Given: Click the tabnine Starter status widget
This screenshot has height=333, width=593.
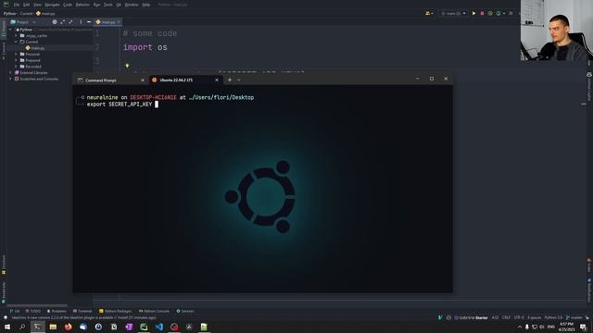Looking at the screenshot, I should click(471, 317).
